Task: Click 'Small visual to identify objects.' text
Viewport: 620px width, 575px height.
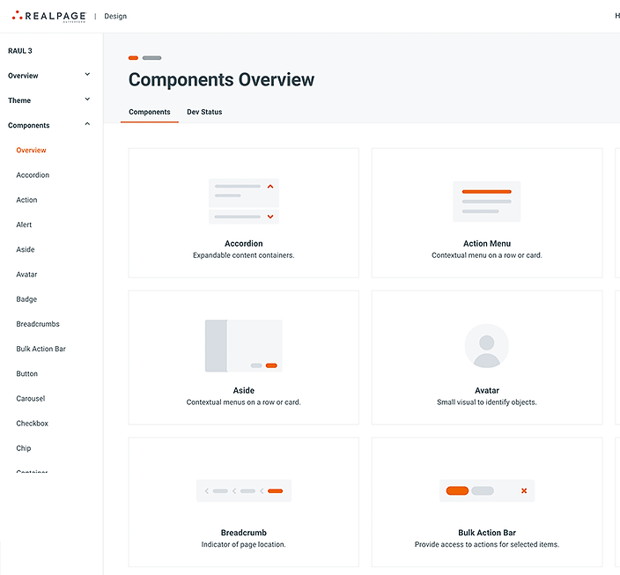Action: 487,402
